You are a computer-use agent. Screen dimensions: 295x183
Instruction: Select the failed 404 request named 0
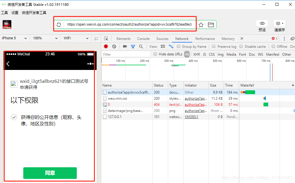pyautogui.click(x=198, y=104)
